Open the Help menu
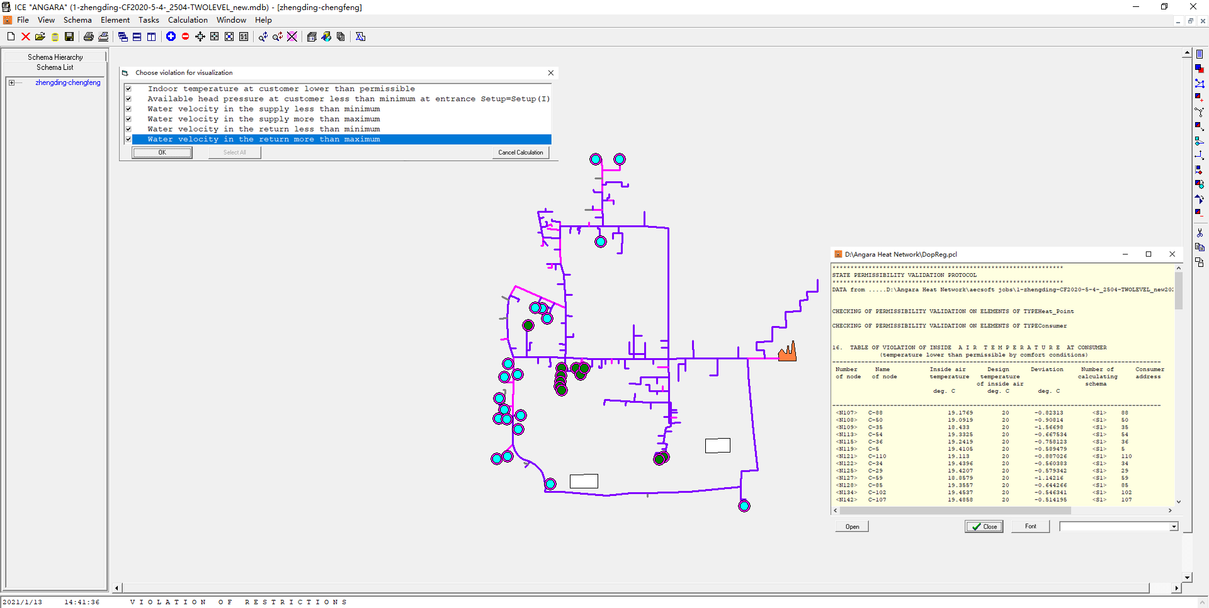Viewport: 1209px width, 608px height. (x=263, y=20)
